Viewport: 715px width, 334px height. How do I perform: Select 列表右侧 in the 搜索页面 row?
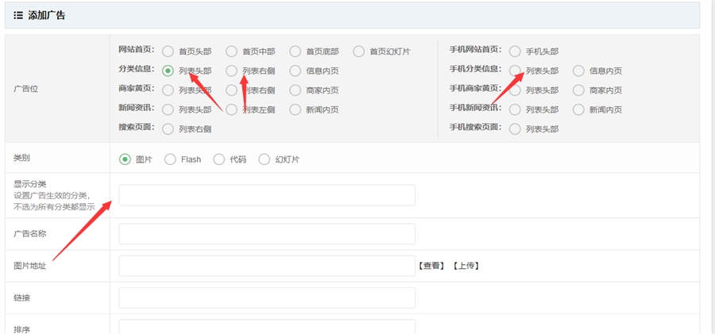pyautogui.click(x=168, y=129)
